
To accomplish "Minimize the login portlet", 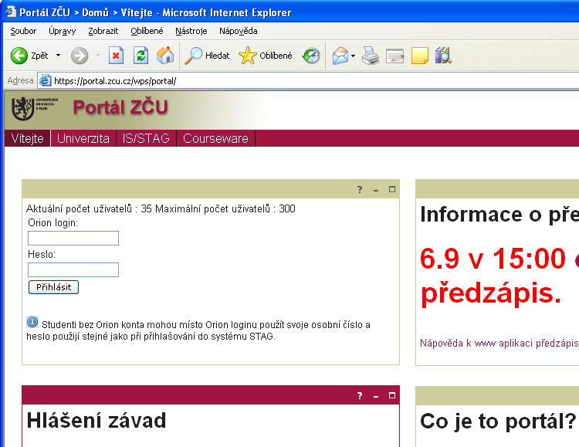I will pyautogui.click(x=376, y=190).
